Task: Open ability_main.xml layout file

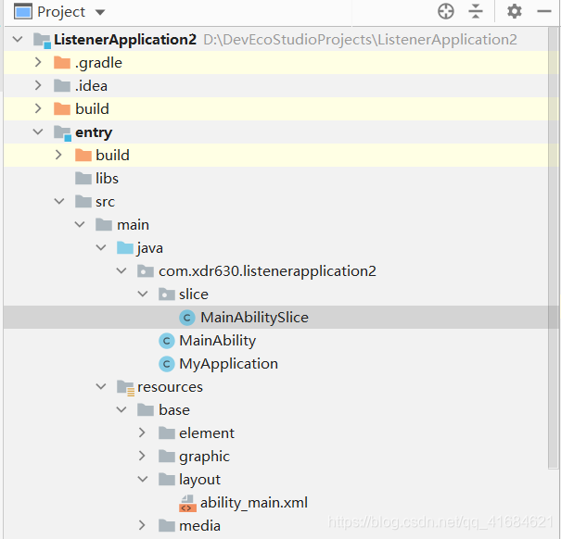Action: pyautogui.click(x=254, y=502)
